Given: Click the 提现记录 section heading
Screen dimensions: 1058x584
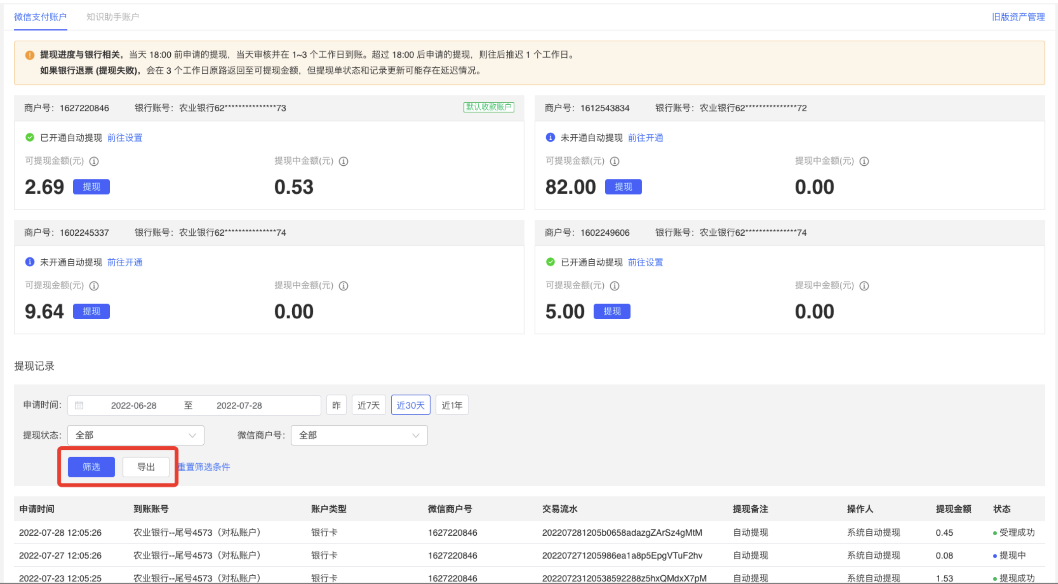Looking at the screenshot, I should click(34, 366).
